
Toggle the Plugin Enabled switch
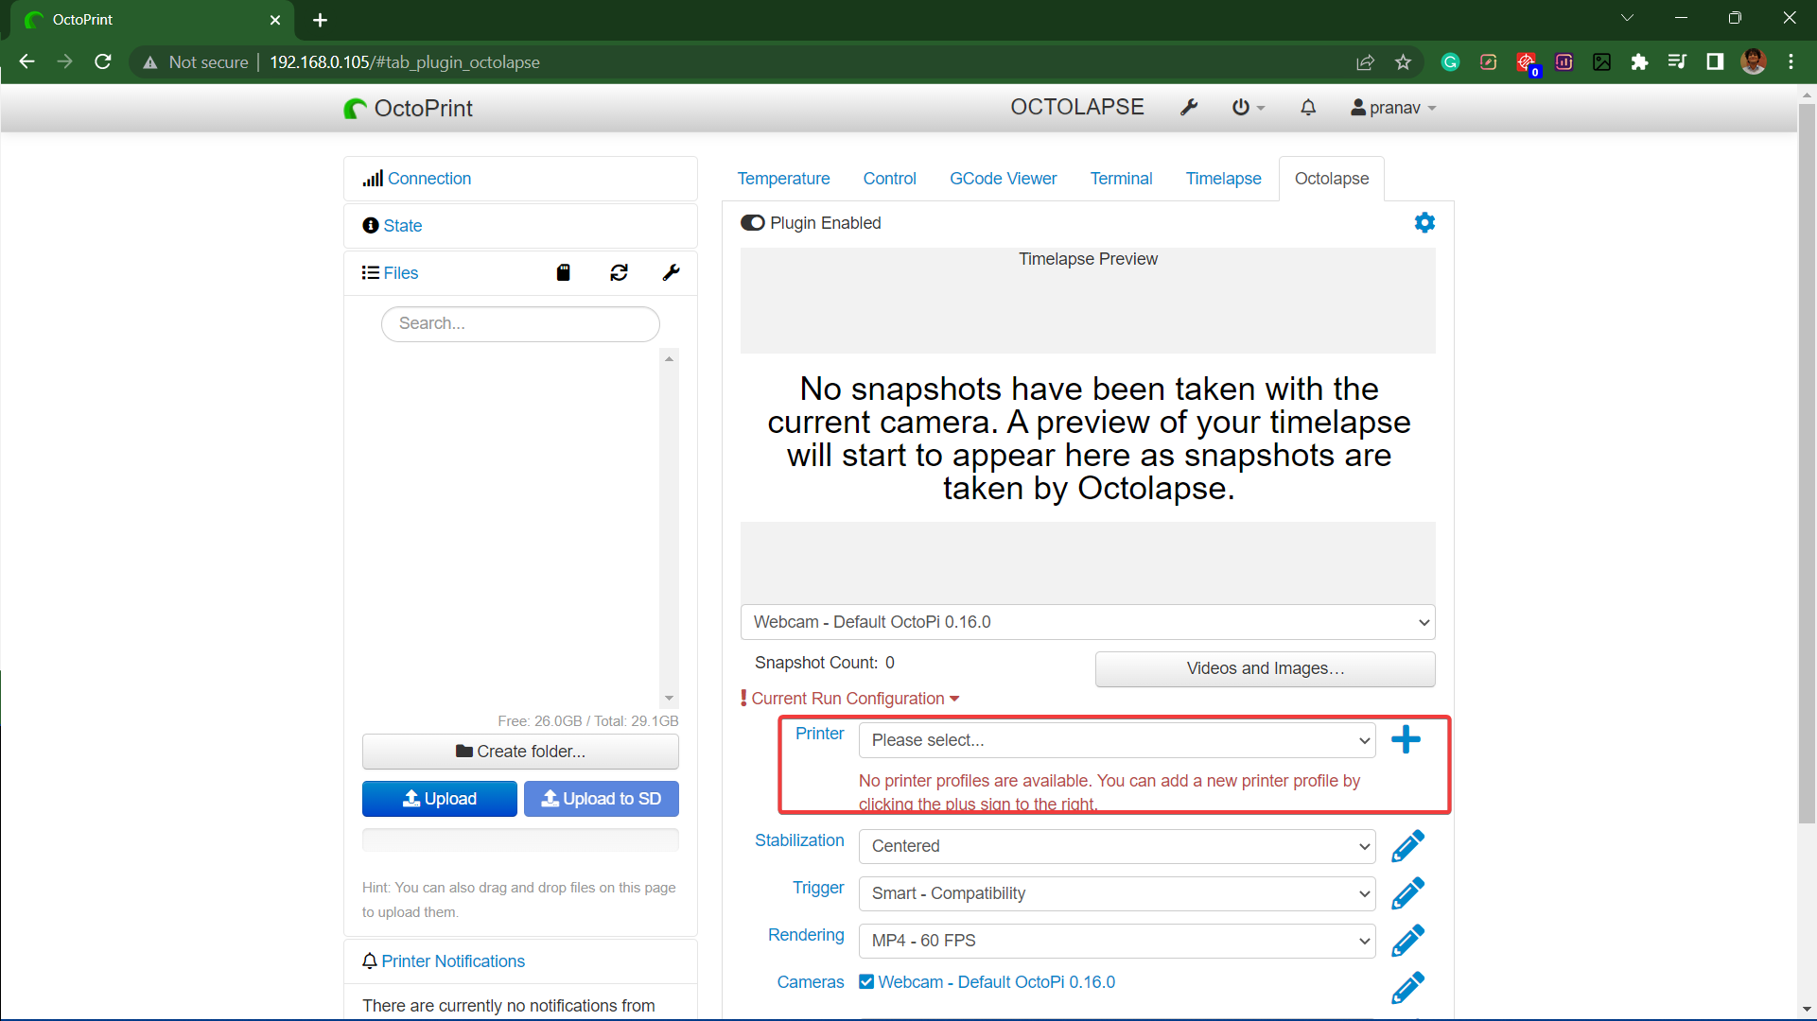click(753, 223)
